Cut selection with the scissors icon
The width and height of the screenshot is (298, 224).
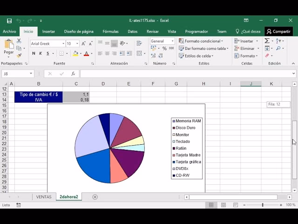pos(19,41)
